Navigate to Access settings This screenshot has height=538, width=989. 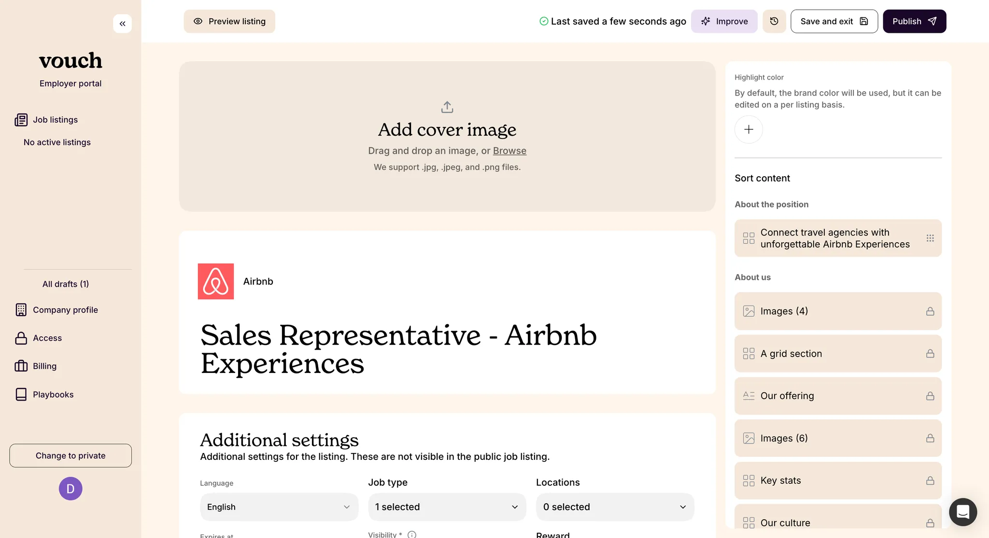pos(47,338)
